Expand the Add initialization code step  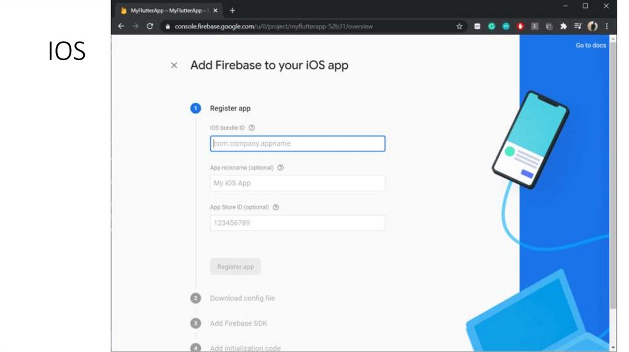(x=245, y=348)
